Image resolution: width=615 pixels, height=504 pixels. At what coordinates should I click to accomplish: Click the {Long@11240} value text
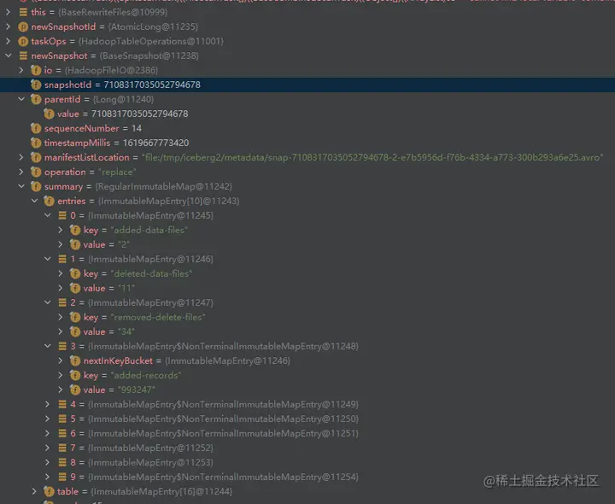coord(124,99)
